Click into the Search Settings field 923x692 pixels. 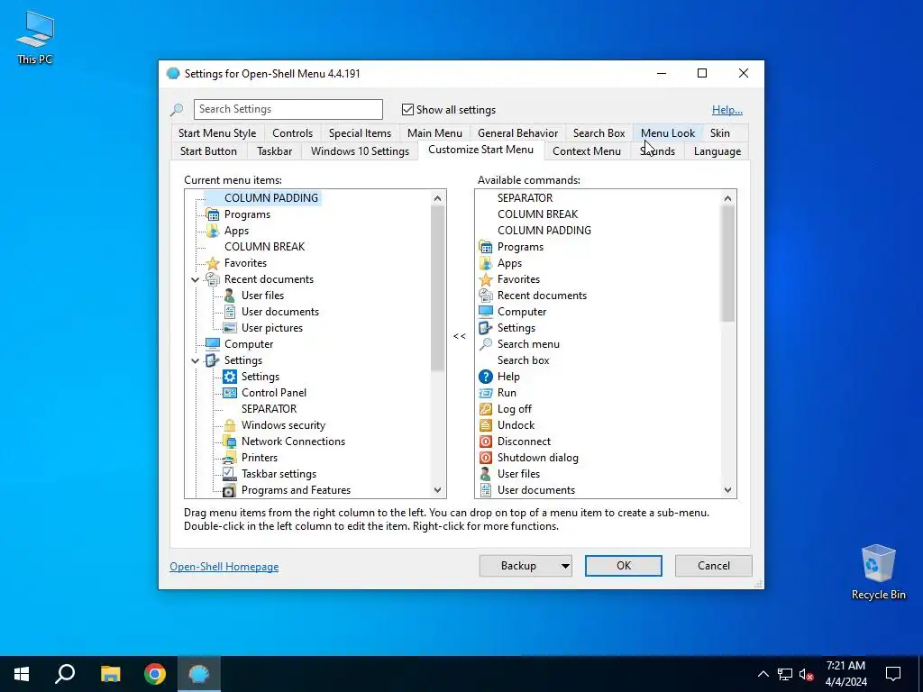pyautogui.click(x=288, y=109)
